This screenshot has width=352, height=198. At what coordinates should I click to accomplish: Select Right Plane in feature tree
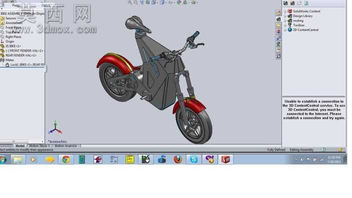pos(13,37)
